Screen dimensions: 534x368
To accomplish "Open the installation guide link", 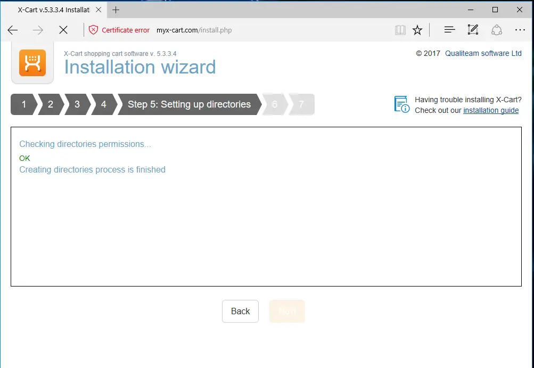I will tap(491, 110).
